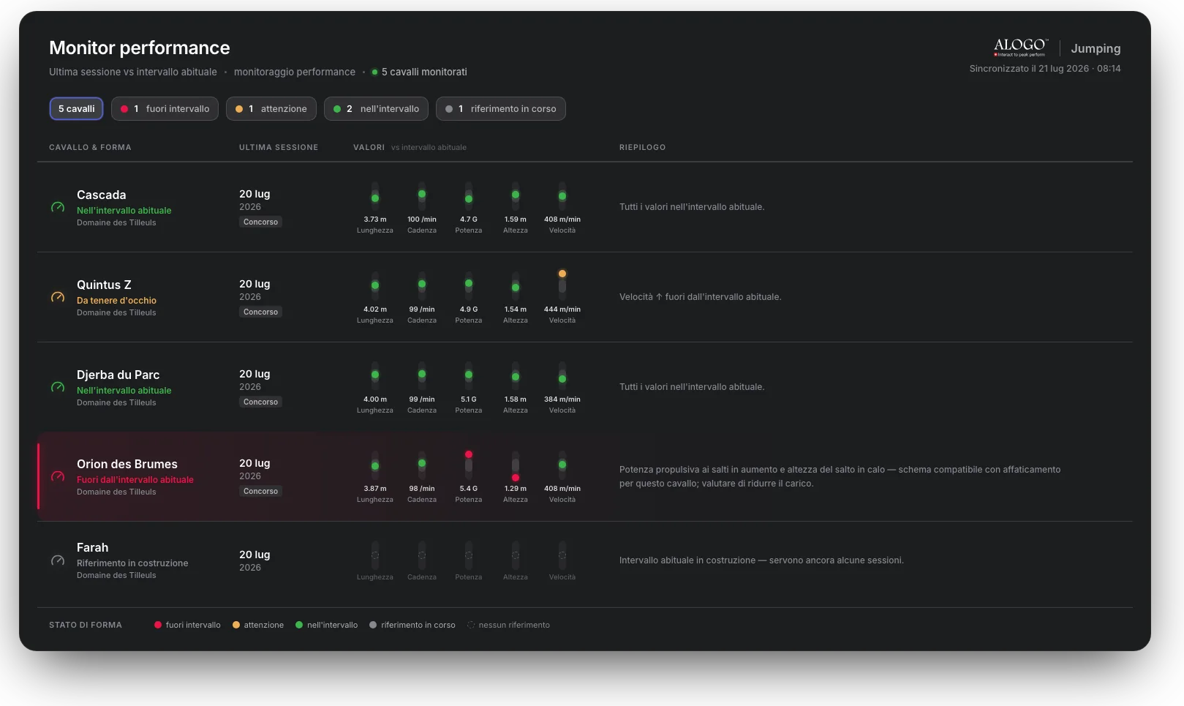Click Djerba du Parc's Concorso session tag
The height and width of the screenshot is (706, 1184).
click(261, 402)
